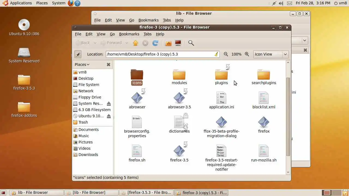The image size is (349, 196).
Task: Select the locked dictionaries item
Action: [x=179, y=124]
